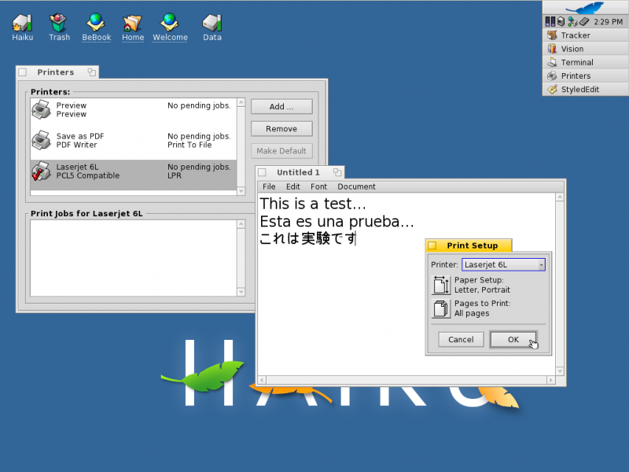Click the Remove printer button
The height and width of the screenshot is (472, 629).
(x=281, y=129)
